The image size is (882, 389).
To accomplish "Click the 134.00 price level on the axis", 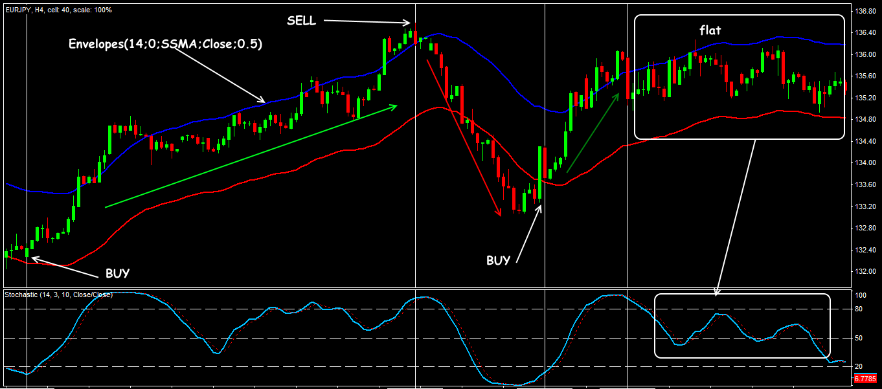I will 864,163.
